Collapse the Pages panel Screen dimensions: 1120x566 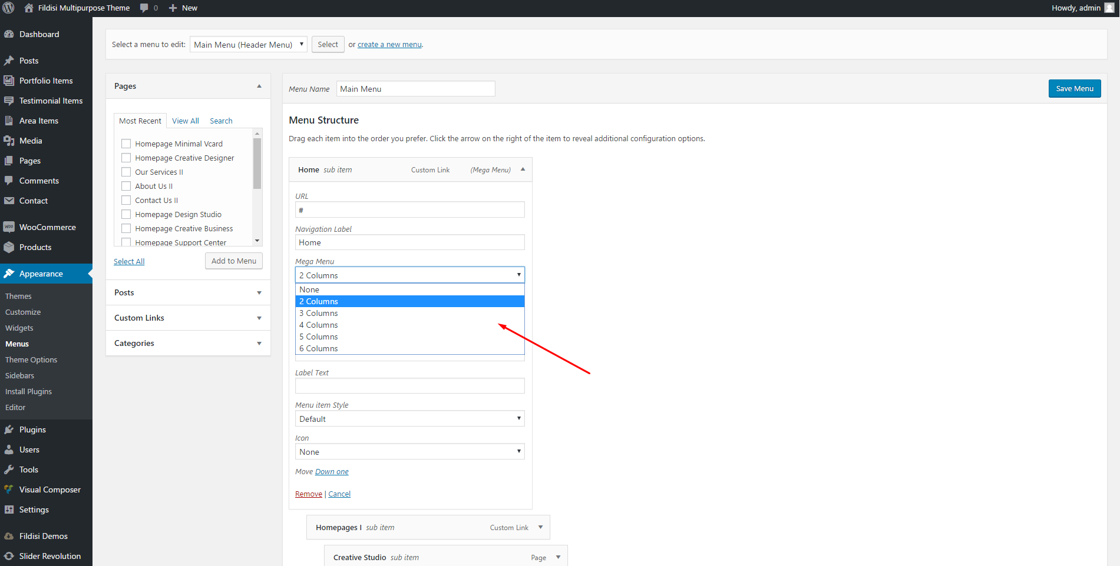259,86
